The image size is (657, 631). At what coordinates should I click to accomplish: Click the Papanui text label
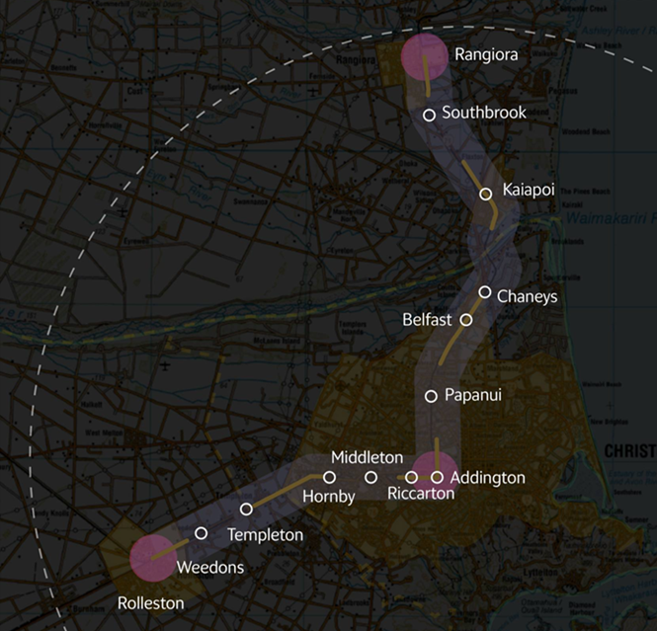click(473, 395)
